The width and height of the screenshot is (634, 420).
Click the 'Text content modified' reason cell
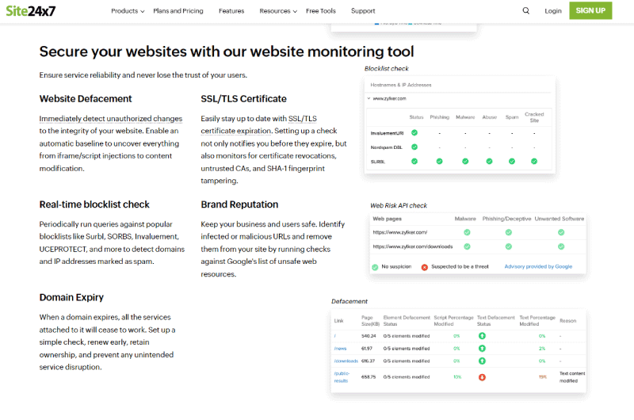coord(572,377)
